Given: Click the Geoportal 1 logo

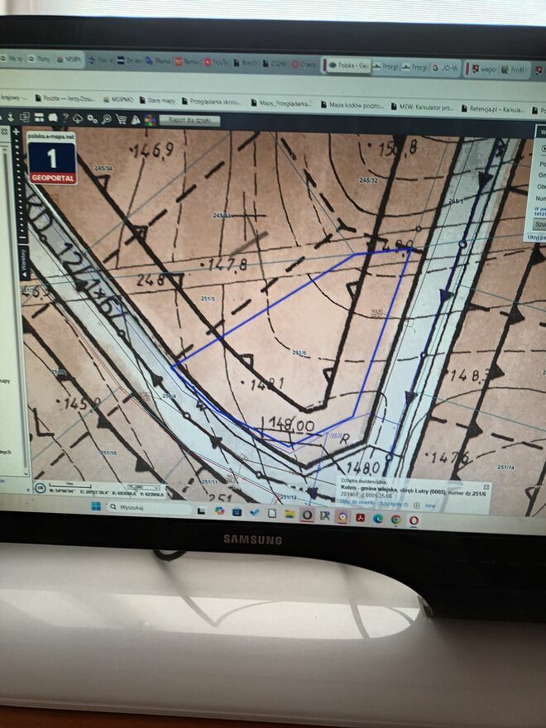Looking at the screenshot, I should (52, 158).
